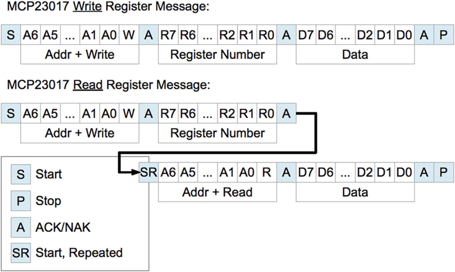Select the "W" bit cell in the Write message

tap(129, 35)
